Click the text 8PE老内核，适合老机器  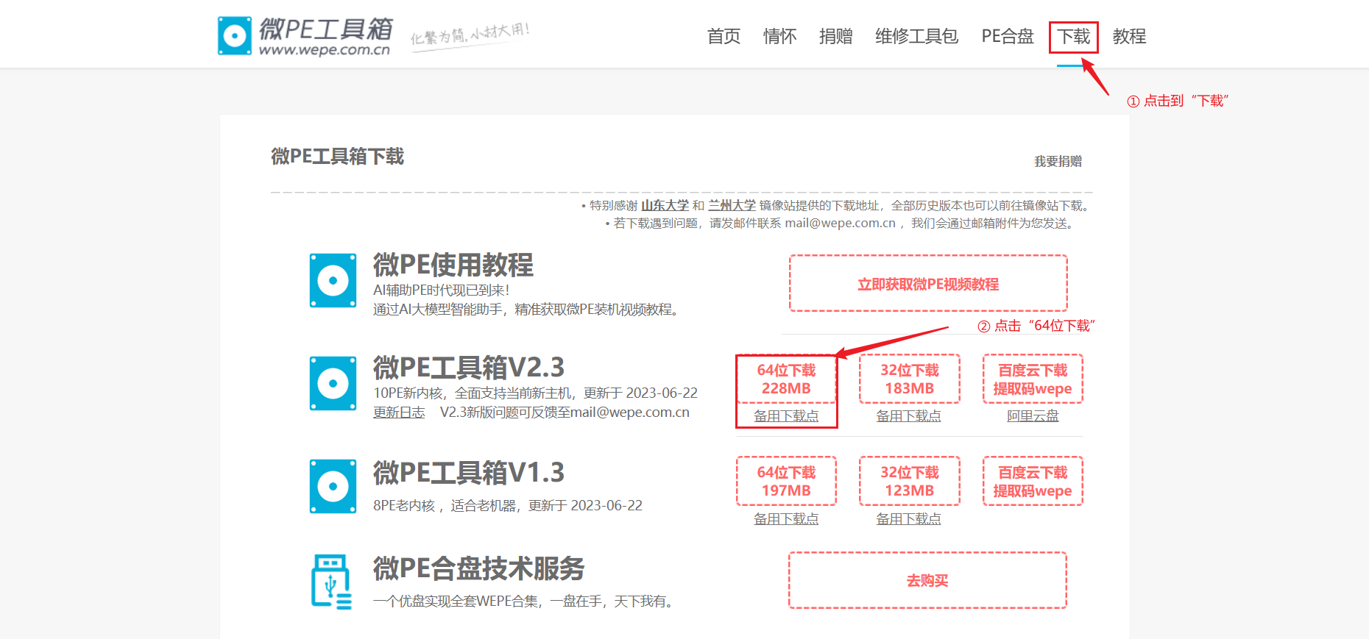tap(446, 505)
